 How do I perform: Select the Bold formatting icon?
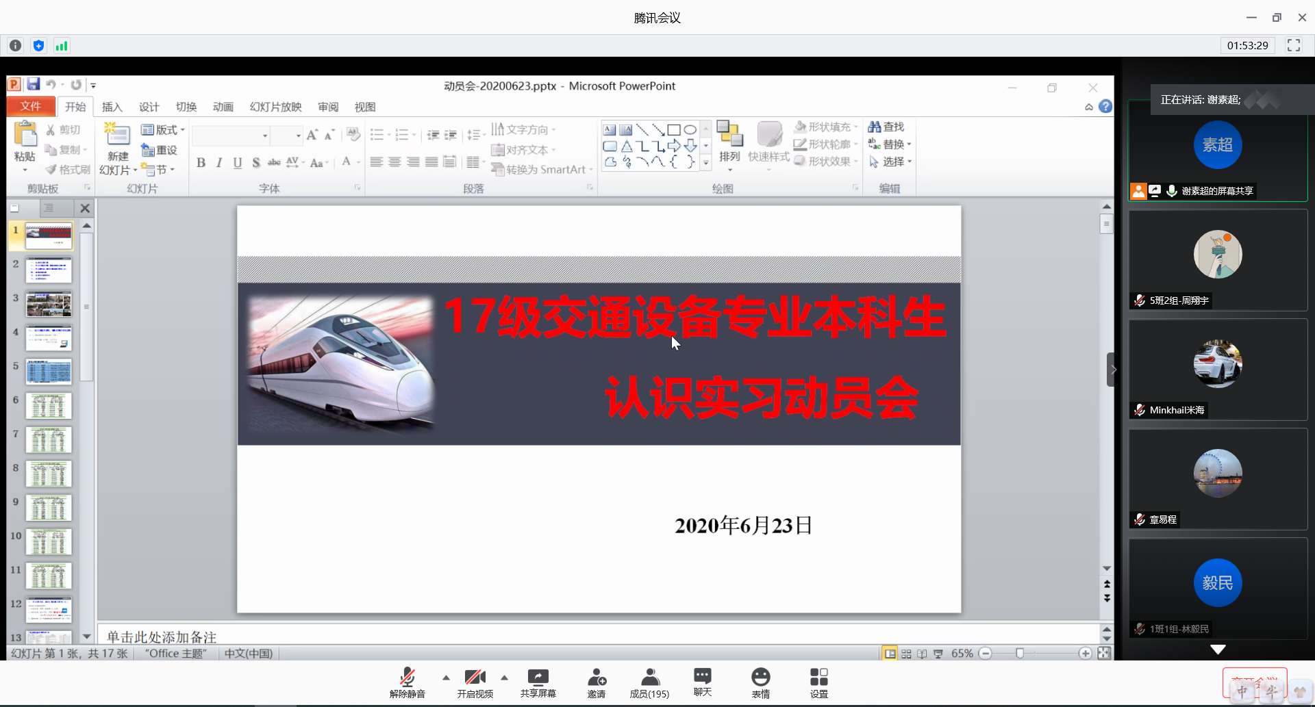pyautogui.click(x=201, y=163)
